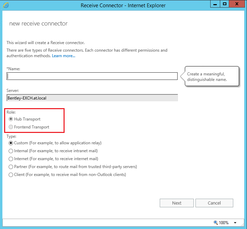Choose the Internet connector type
The image size is (247, 229).
(x=11, y=159)
